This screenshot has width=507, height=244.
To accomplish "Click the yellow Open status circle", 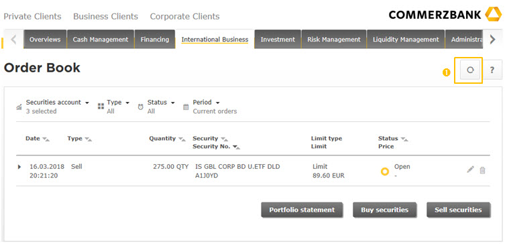I will pyautogui.click(x=385, y=172).
